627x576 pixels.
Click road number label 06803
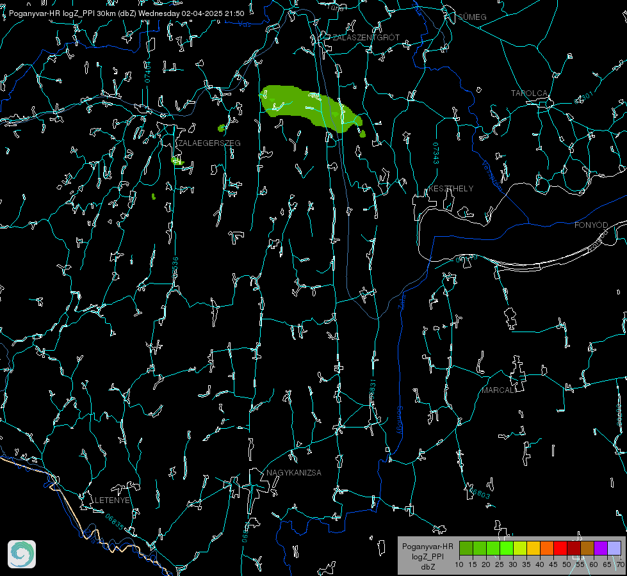click(x=480, y=493)
